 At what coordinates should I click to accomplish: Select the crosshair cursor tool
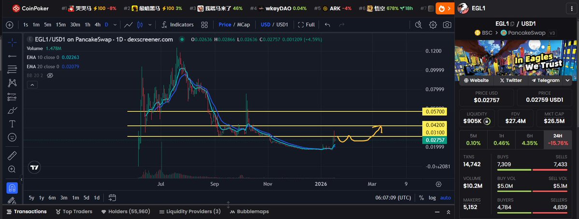(12, 43)
